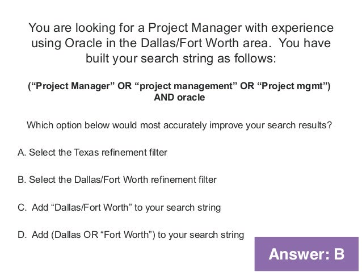Click the letter "D." option marker

(22, 235)
